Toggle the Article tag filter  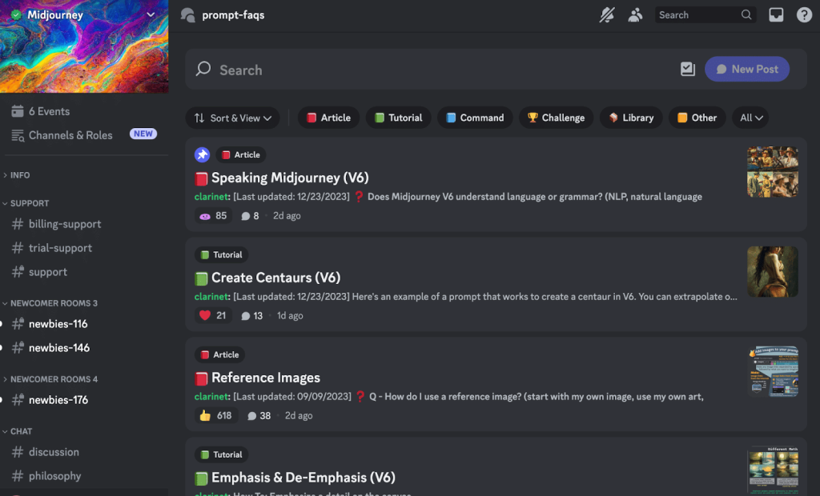328,118
